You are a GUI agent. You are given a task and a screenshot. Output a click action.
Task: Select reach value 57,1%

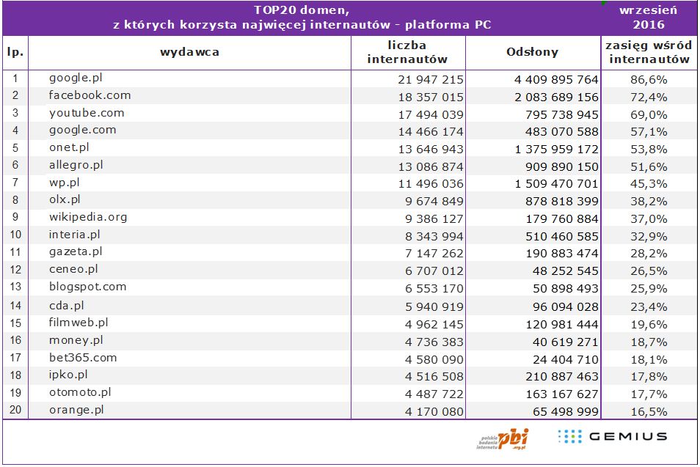click(649, 131)
